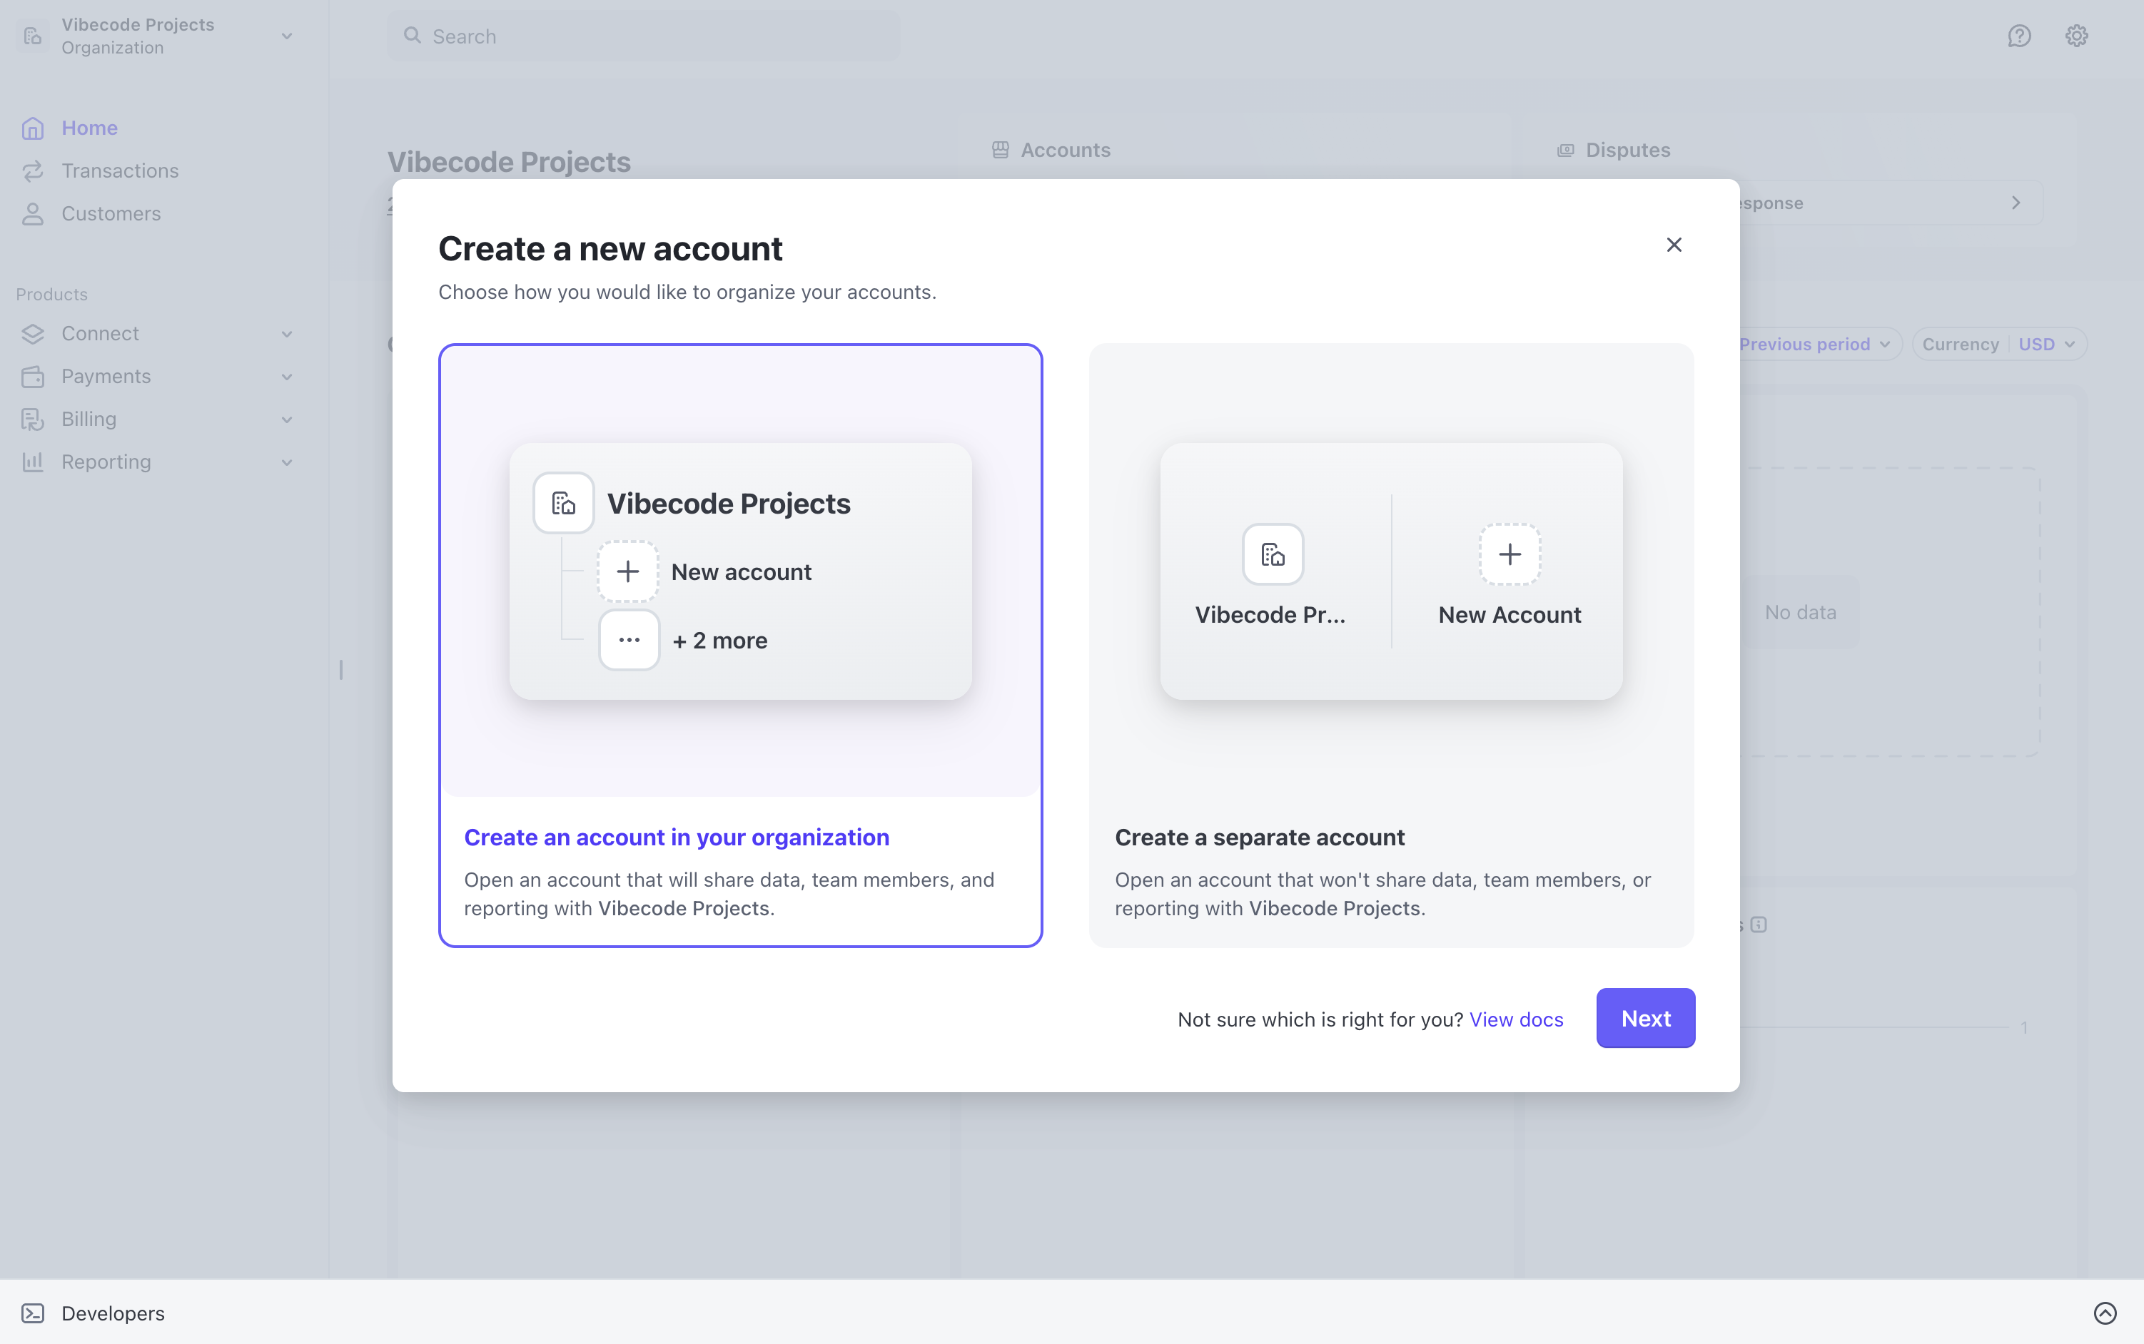Viewport: 2144px width, 1344px height.
Task: Select the Transactions sidebar icon
Action: click(33, 170)
